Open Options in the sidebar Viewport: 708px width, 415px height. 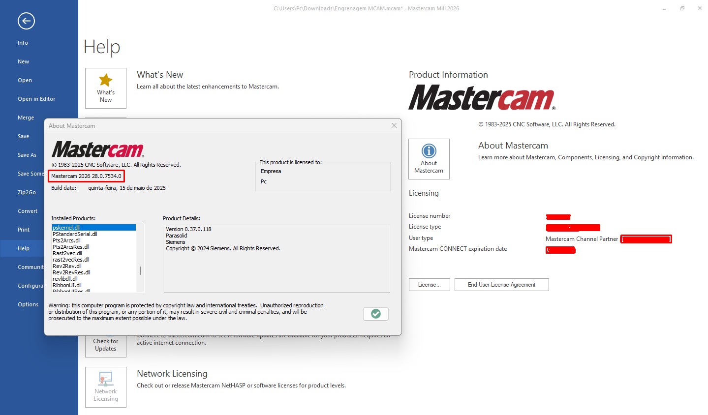[x=28, y=304]
